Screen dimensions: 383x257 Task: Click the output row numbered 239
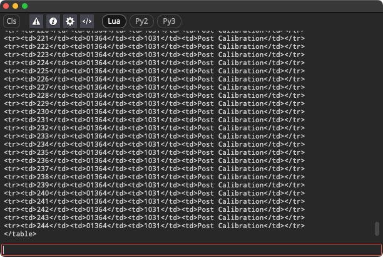(155, 185)
